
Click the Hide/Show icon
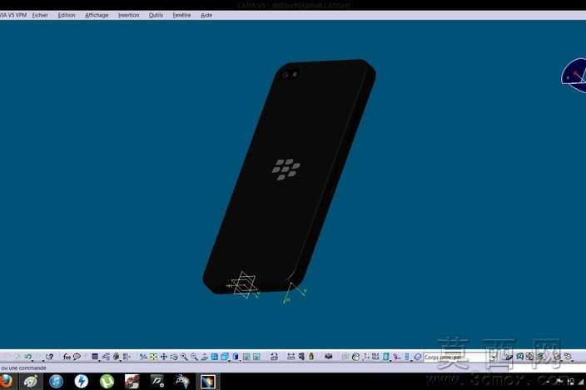[x=246, y=357]
